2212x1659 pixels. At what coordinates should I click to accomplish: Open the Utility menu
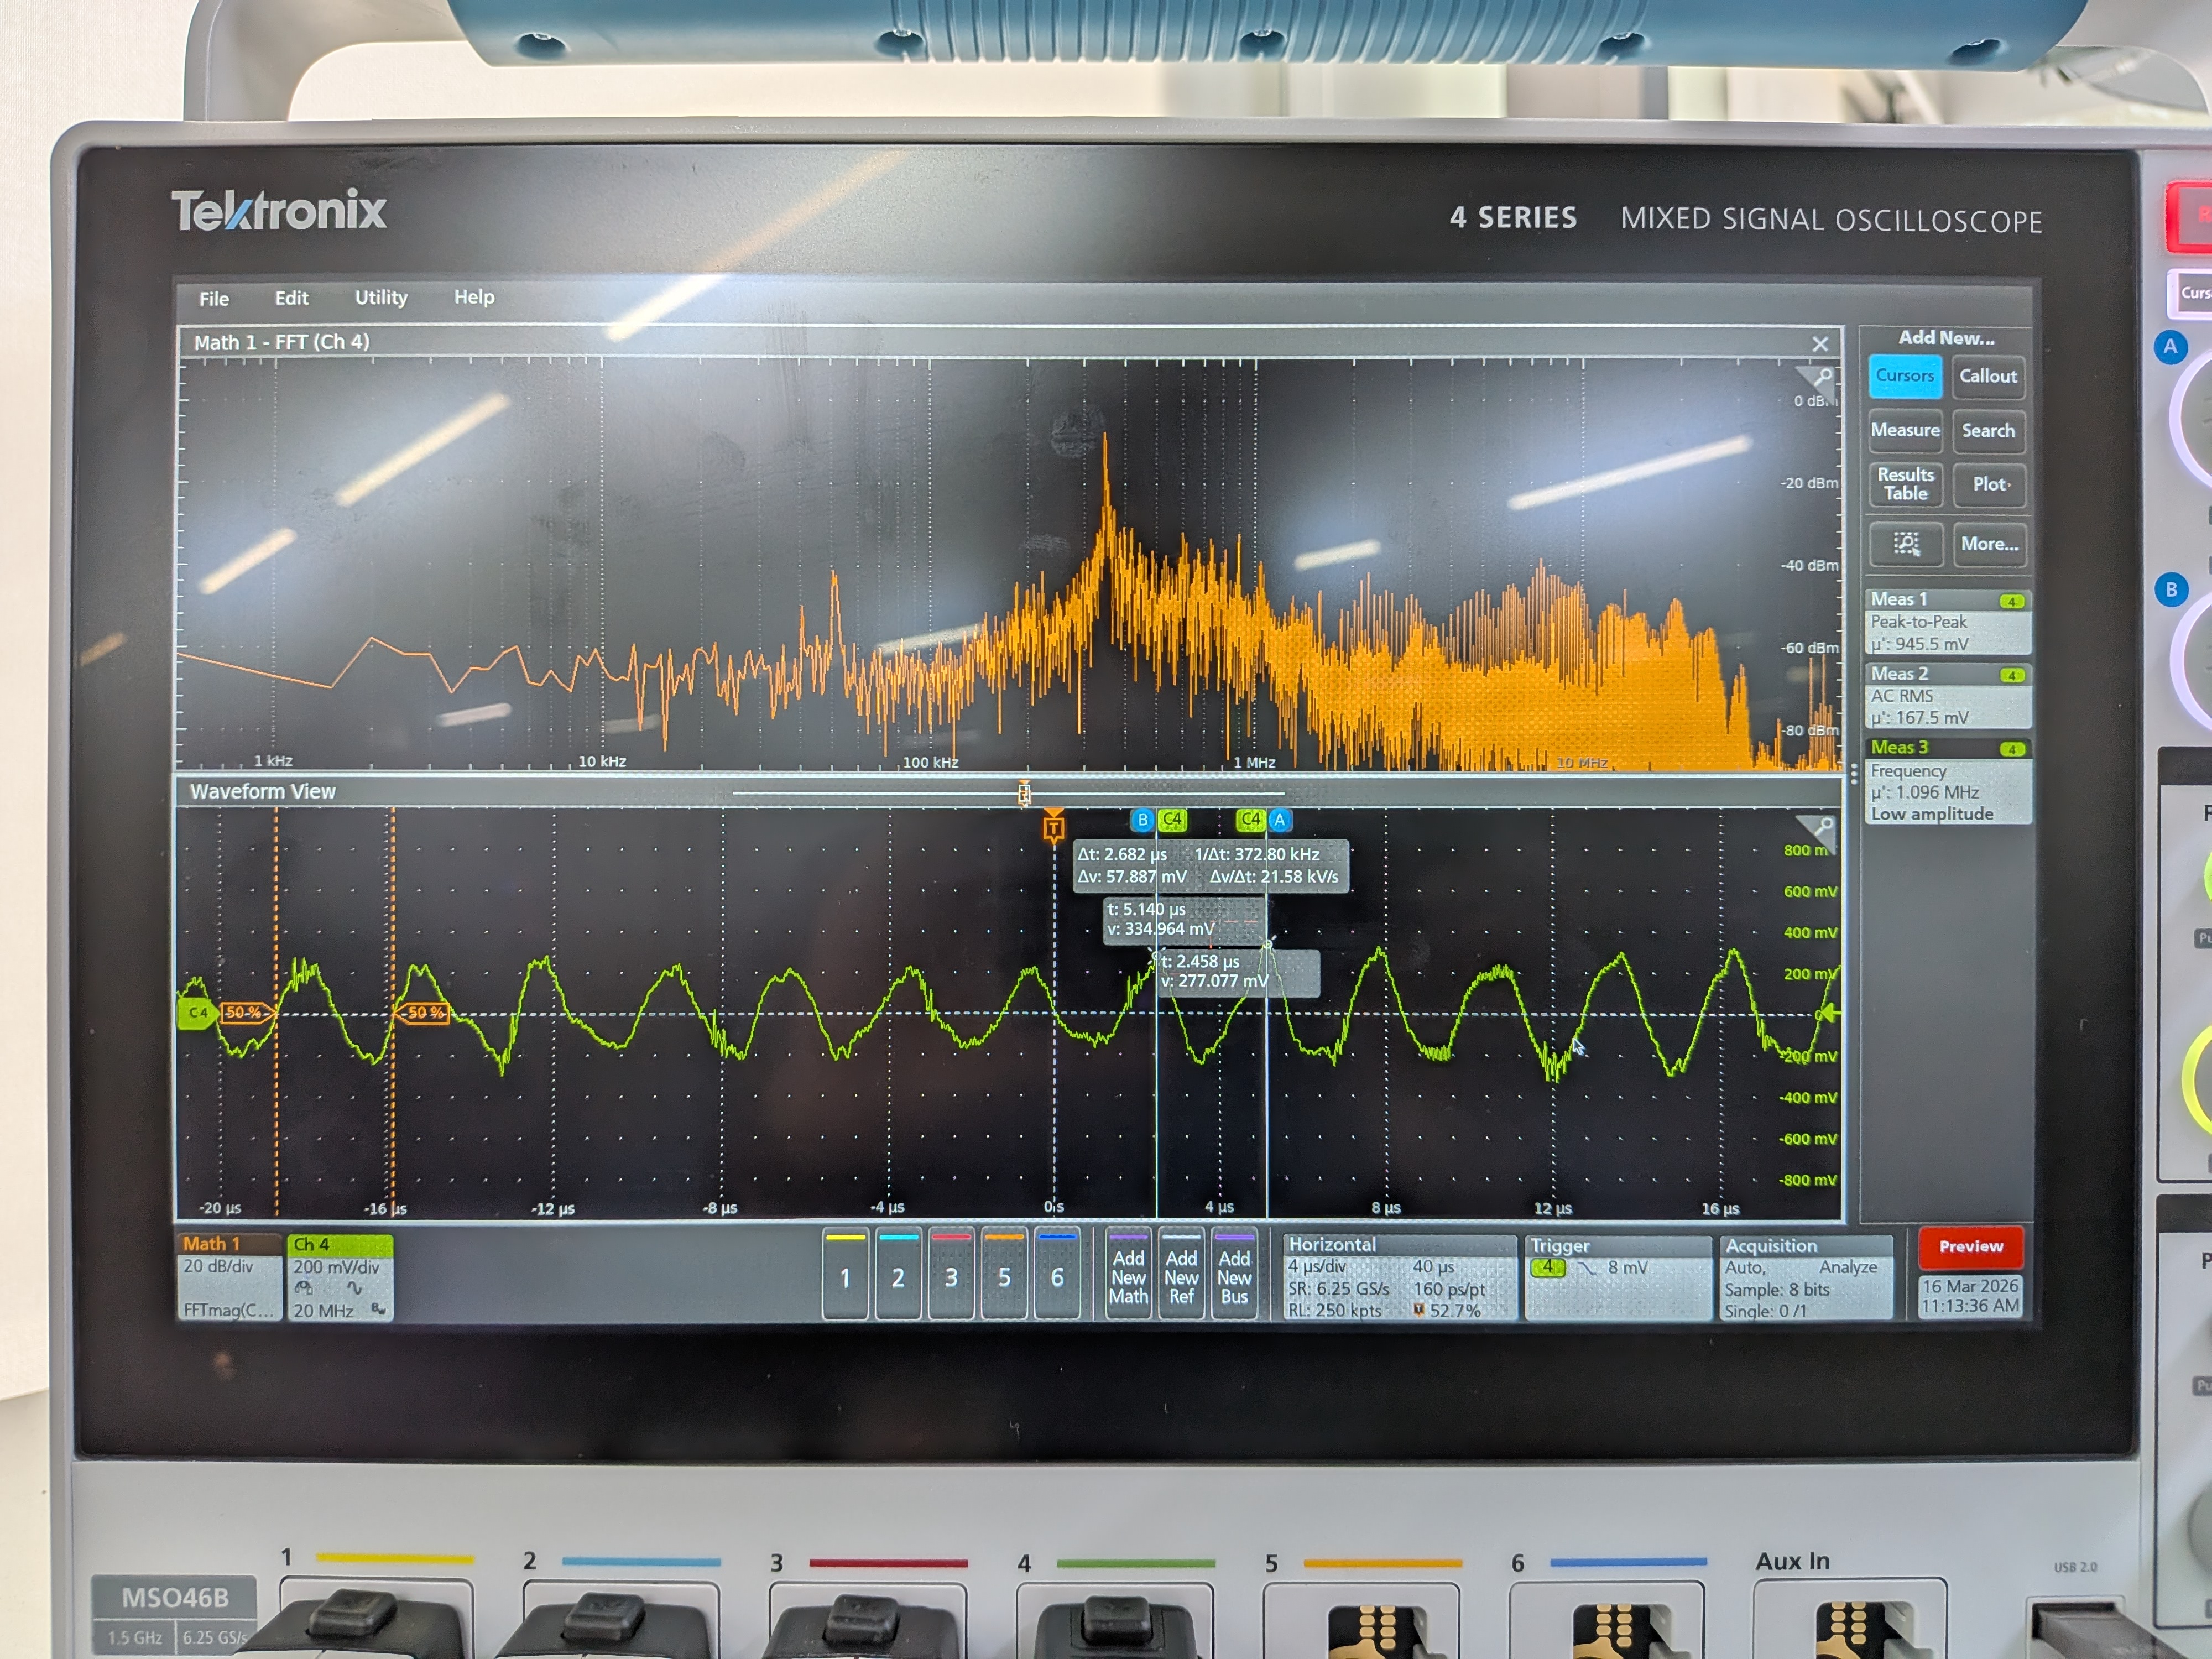[381, 298]
